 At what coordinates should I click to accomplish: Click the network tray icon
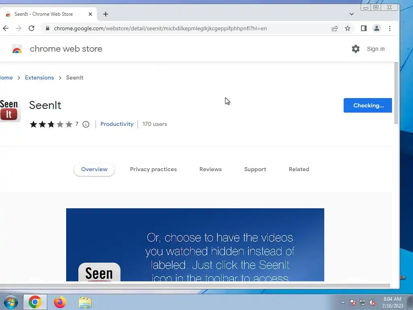(363, 302)
